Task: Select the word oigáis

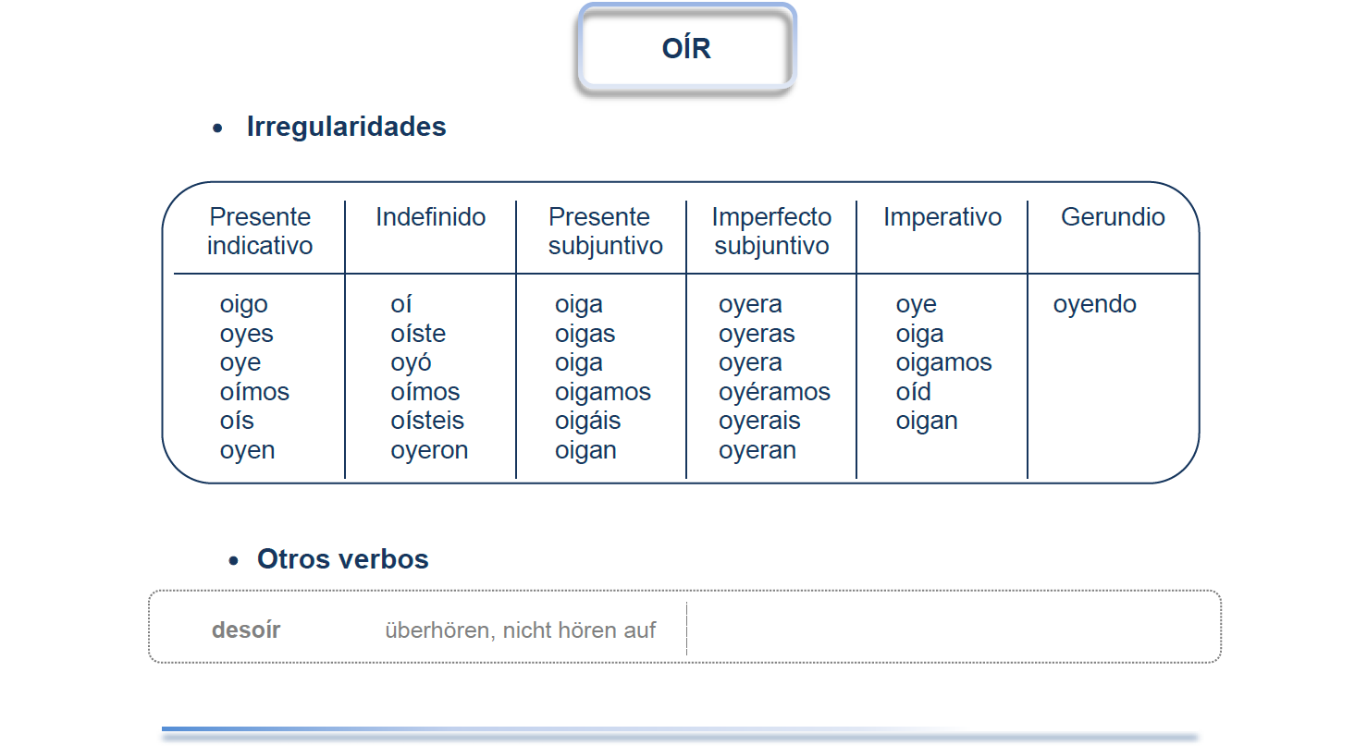Action: [x=587, y=422]
